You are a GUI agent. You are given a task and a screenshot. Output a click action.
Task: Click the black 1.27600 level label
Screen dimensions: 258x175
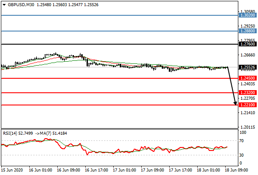pos(248,44)
